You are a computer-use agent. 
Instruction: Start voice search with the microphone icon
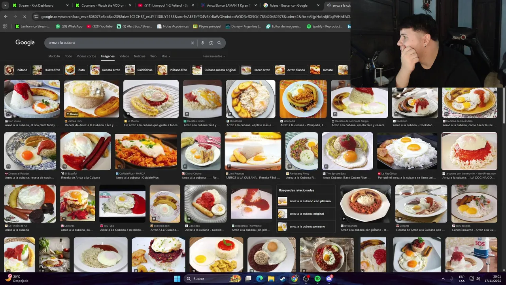click(203, 43)
